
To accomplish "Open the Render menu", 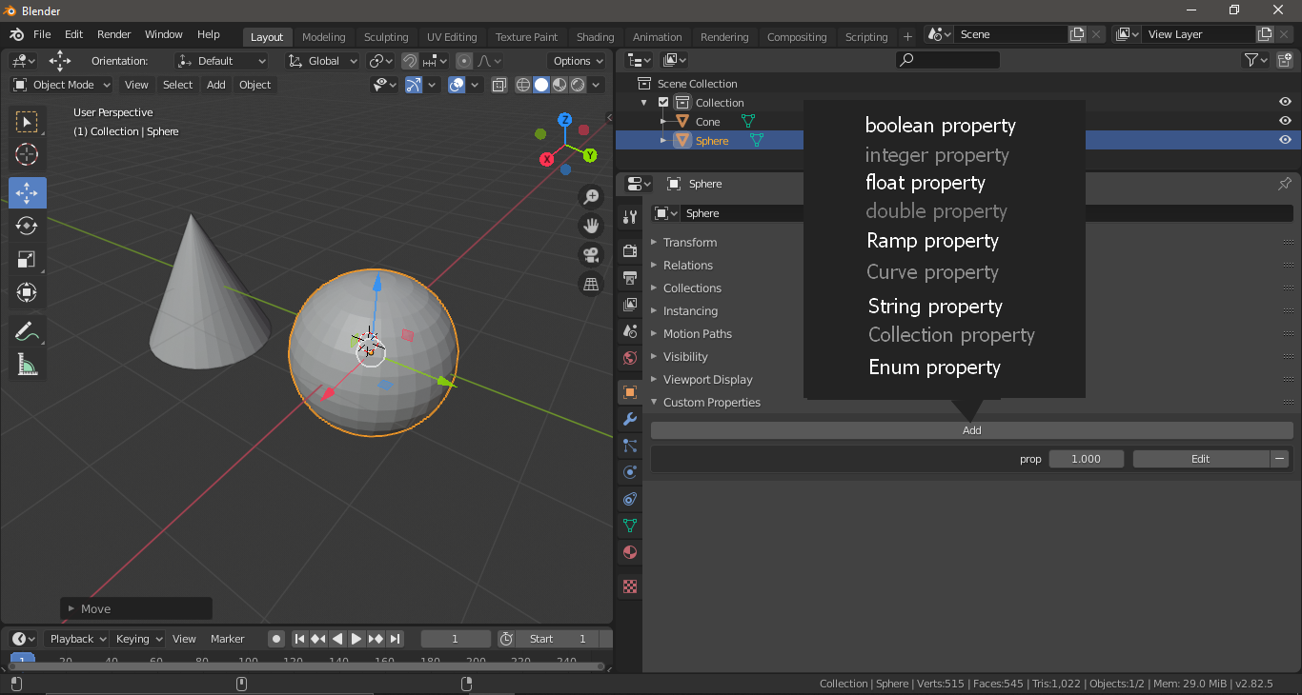I will click(x=113, y=34).
